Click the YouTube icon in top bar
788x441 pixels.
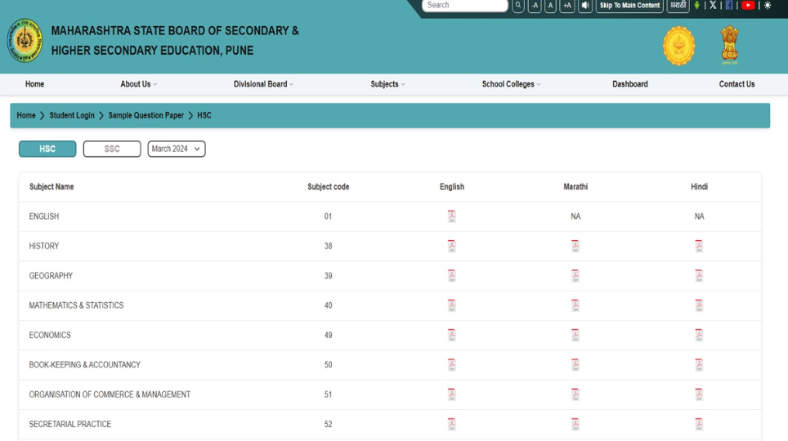[x=748, y=6]
